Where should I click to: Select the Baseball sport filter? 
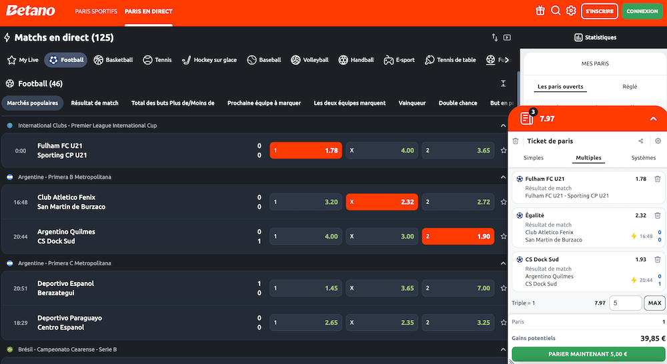pos(264,60)
